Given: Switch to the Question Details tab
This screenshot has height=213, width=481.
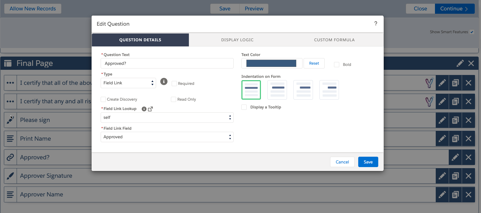Looking at the screenshot, I should [x=140, y=40].
